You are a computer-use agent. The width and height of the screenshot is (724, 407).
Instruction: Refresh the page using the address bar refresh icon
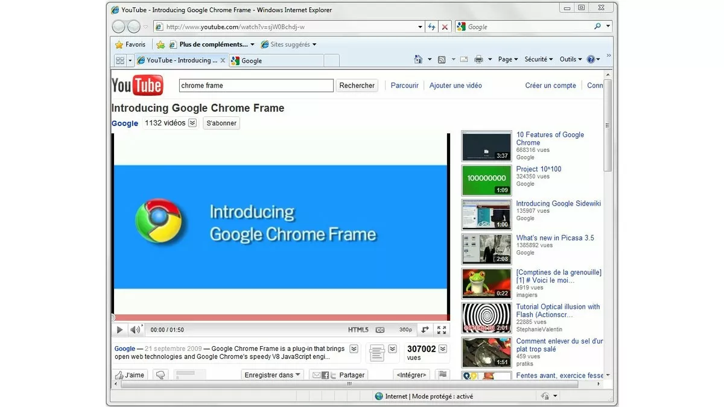431,27
